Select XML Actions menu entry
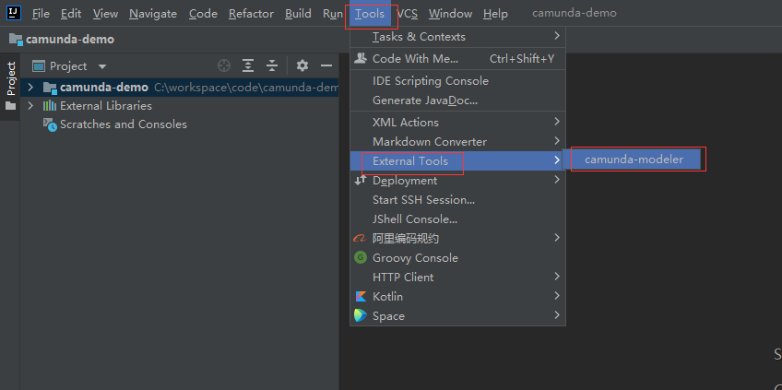782x390 pixels. coord(457,123)
